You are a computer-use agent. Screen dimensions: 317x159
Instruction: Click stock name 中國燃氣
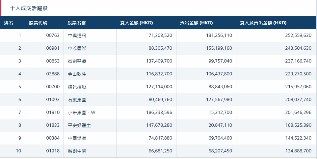77,138
